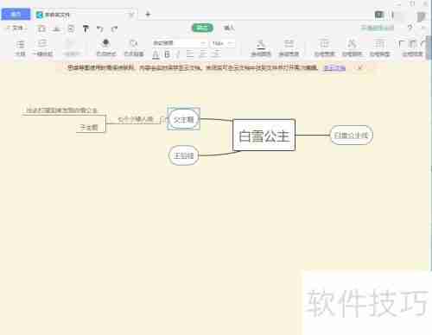
Task: Align text right
Action: (216, 54)
